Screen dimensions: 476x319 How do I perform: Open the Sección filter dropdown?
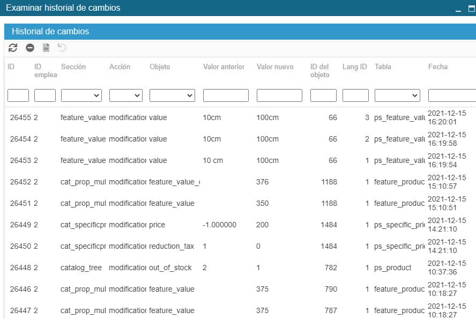tap(81, 95)
